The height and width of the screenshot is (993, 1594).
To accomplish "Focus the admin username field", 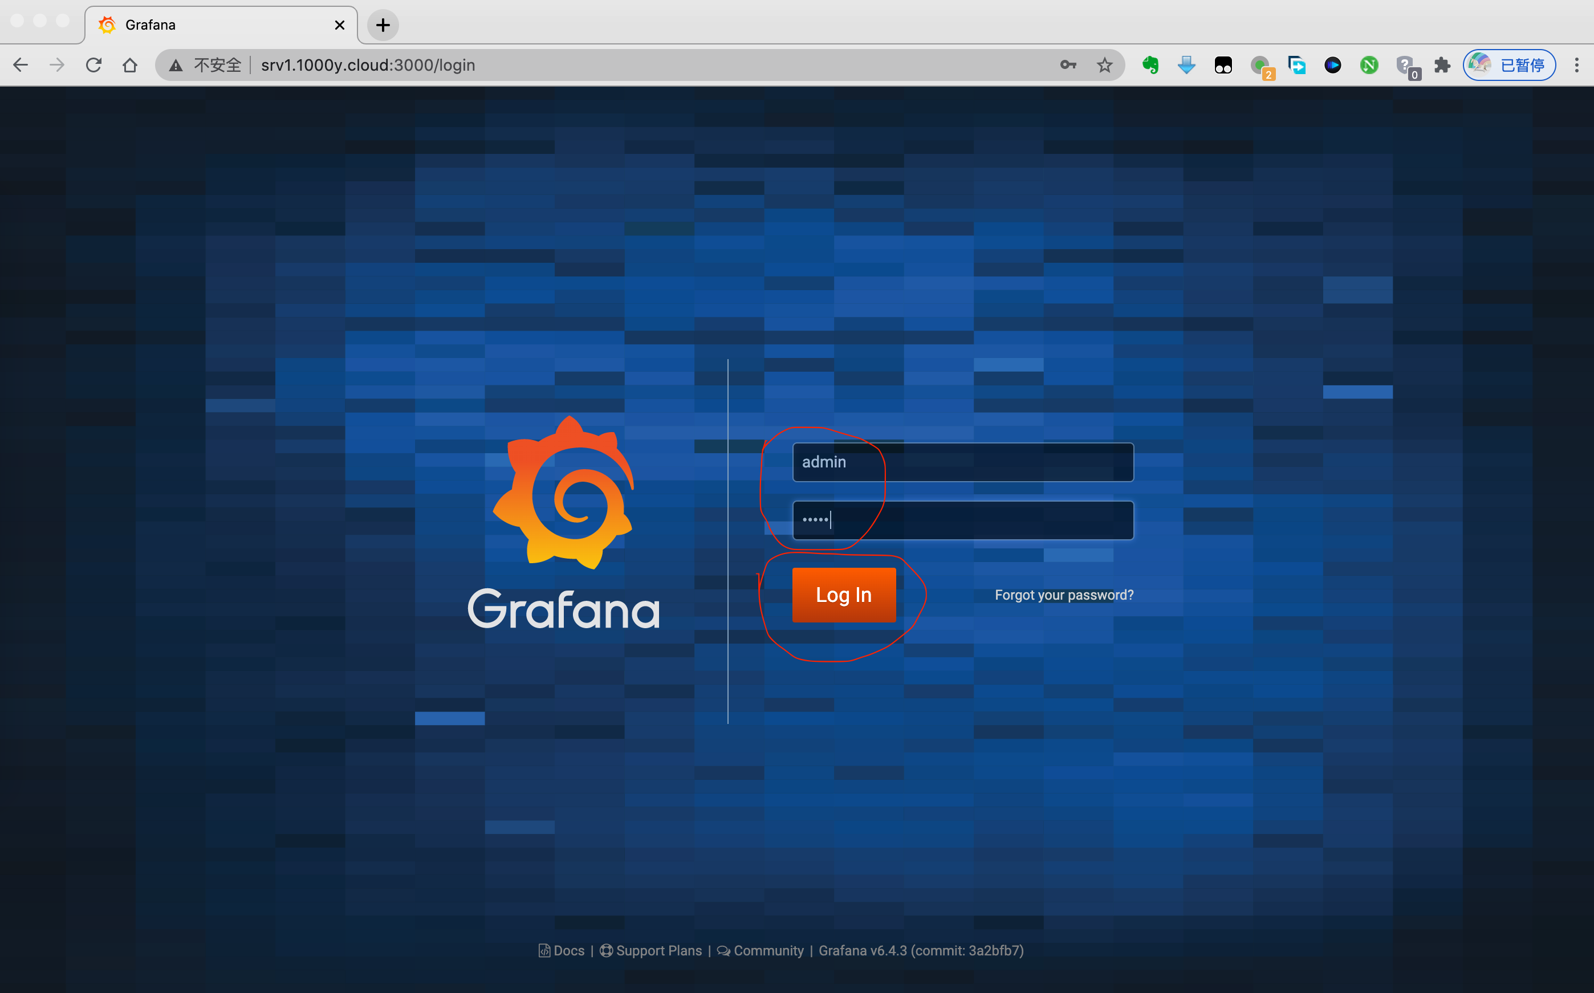I will [x=962, y=462].
